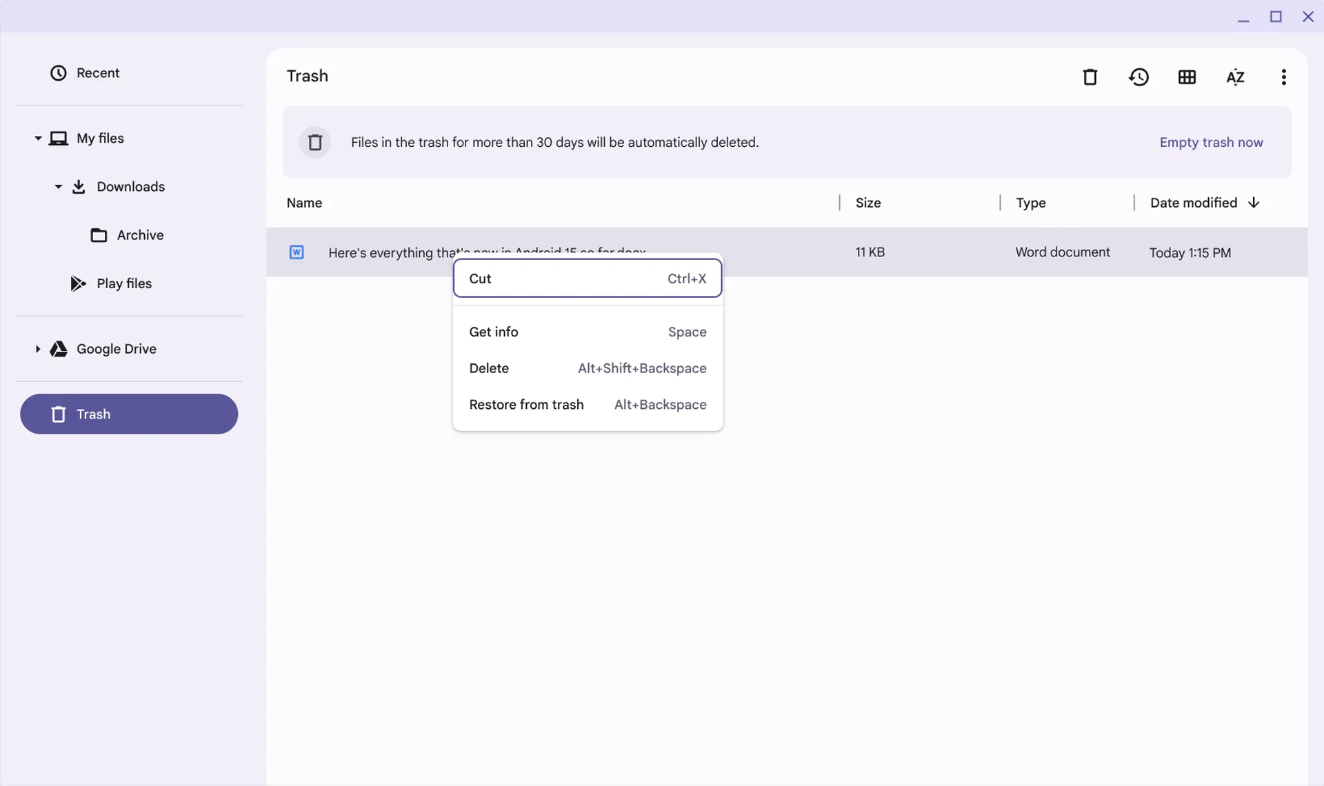
Task: Sort by the Size column header
Action: (867, 203)
